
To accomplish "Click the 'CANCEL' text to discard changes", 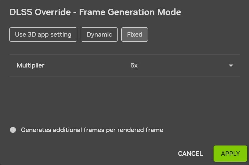I will tap(190, 154).
